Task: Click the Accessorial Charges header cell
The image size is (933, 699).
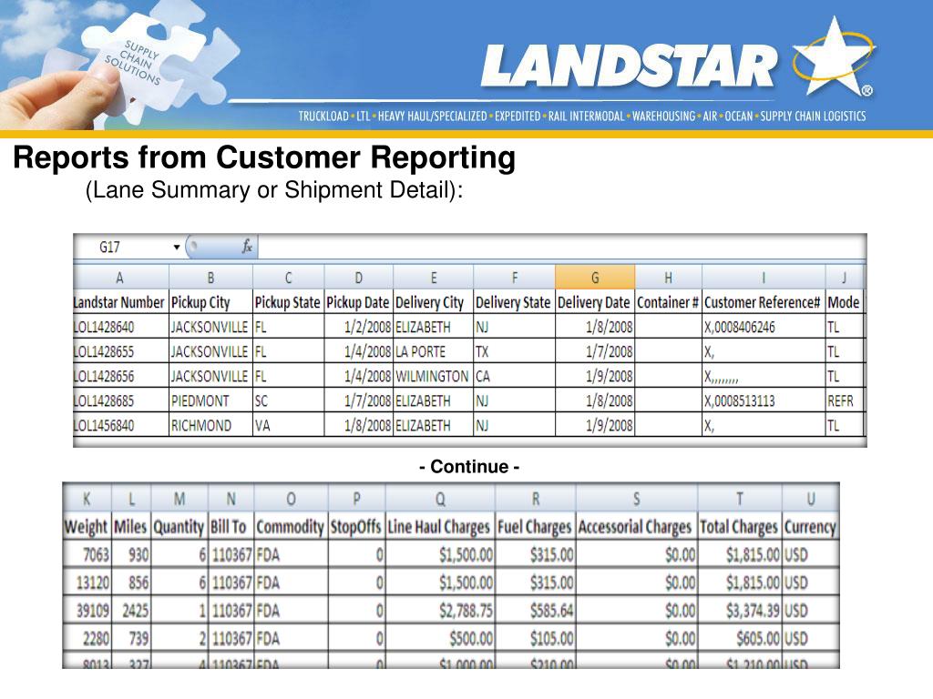Action: tap(637, 527)
